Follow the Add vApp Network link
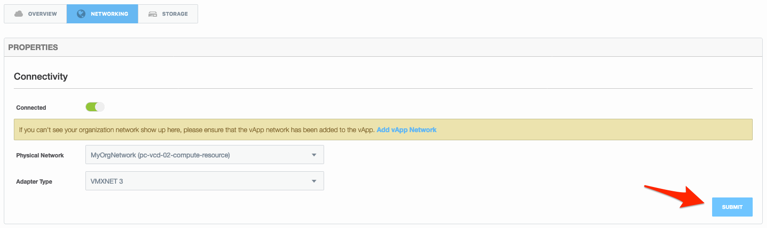 click(407, 130)
